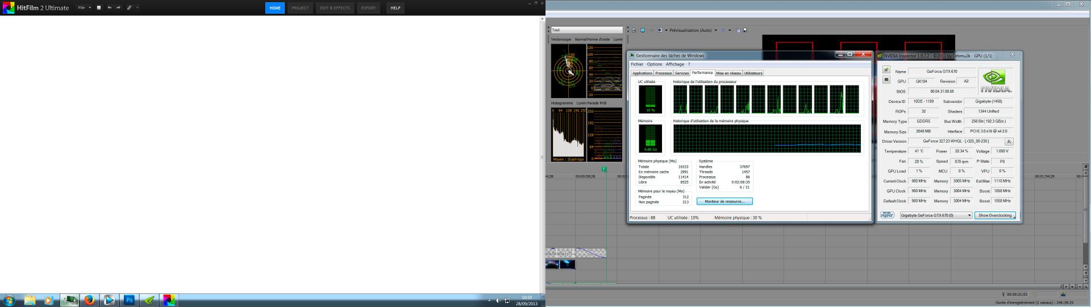Viewport: 1091px width, 307px height.
Task: Switch to HitFilm via its taskbar icon
Action: coord(169,300)
